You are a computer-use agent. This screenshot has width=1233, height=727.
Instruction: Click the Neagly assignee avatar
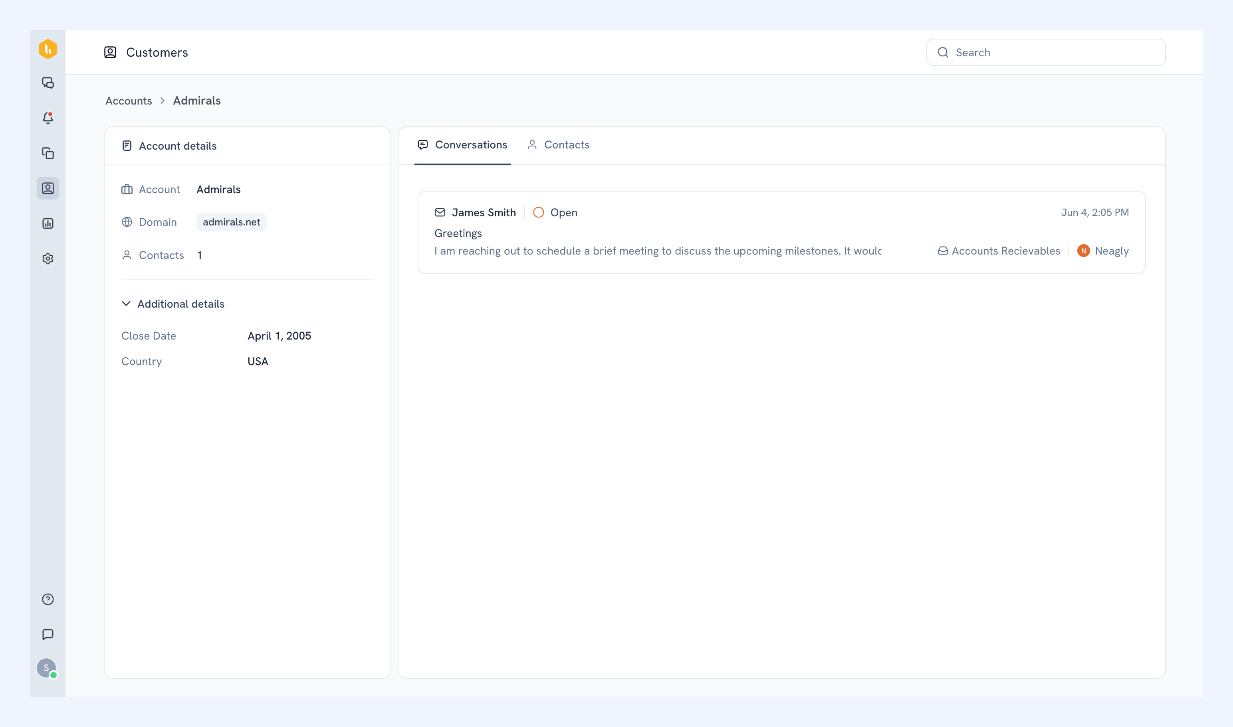(x=1083, y=251)
